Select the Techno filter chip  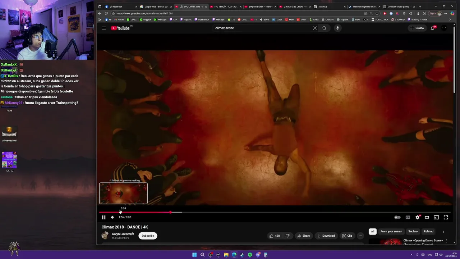coord(413,232)
